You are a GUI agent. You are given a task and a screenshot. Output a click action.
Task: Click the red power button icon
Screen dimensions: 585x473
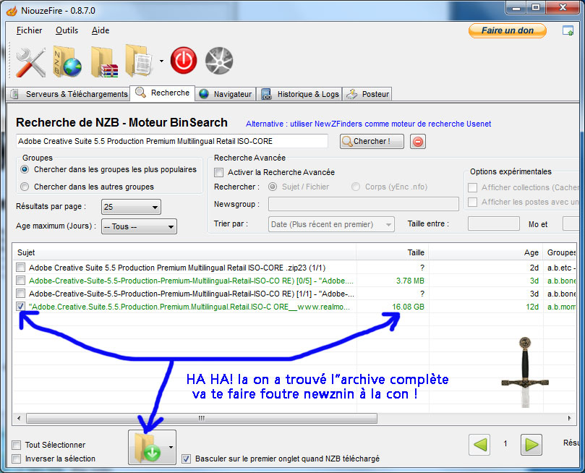pos(184,61)
